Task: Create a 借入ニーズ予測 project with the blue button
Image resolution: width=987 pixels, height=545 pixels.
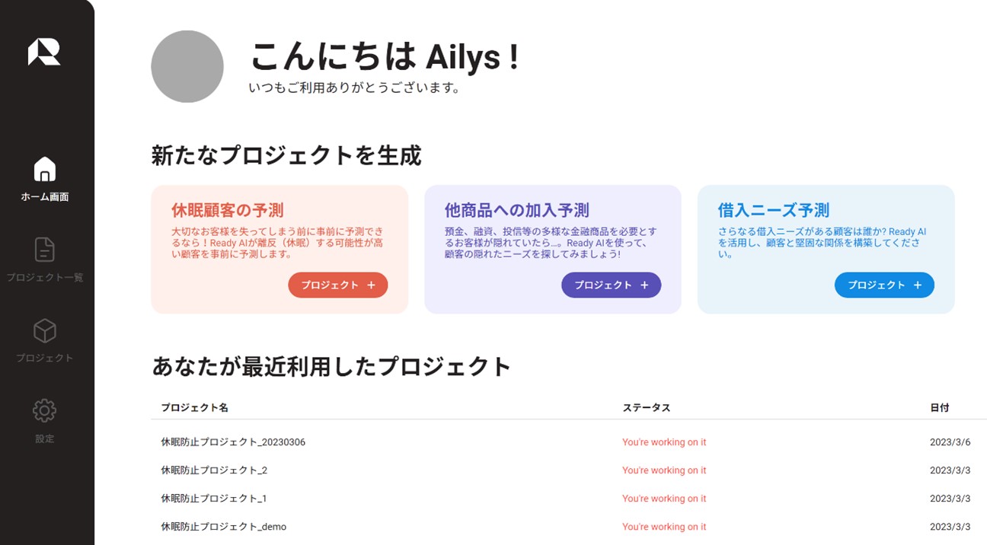Action: [x=884, y=285]
